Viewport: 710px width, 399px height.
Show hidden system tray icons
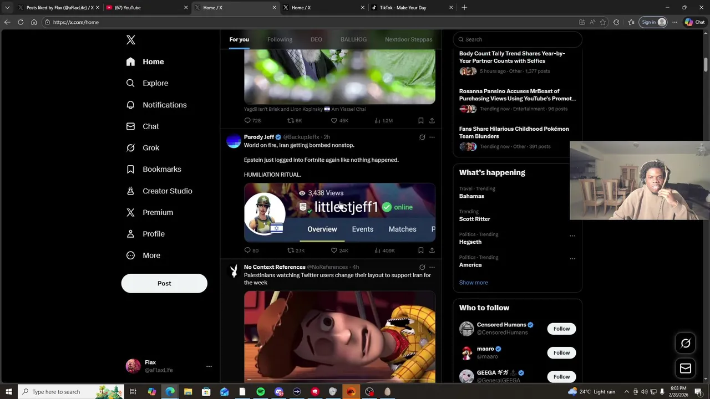(627, 392)
